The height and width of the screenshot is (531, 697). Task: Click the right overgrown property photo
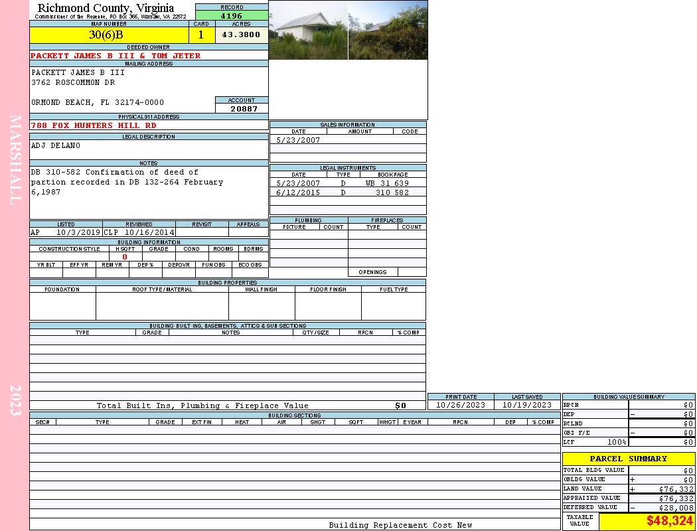tap(388, 30)
